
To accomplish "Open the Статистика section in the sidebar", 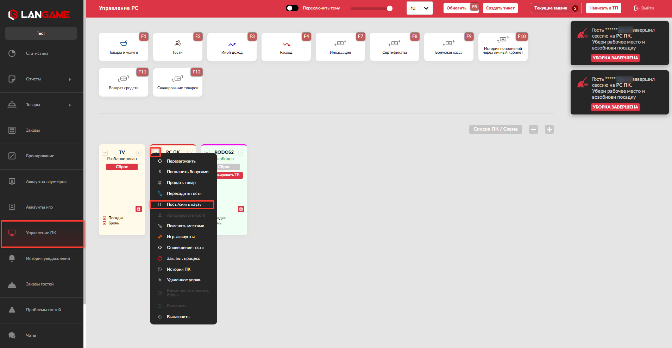I will tap(42, 53).
